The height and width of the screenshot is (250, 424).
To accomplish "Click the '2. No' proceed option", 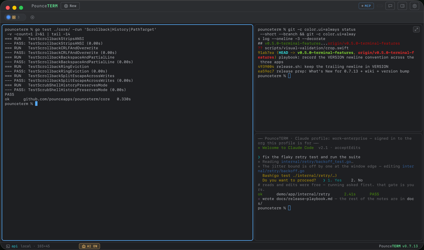I will (x=357, y=180).
